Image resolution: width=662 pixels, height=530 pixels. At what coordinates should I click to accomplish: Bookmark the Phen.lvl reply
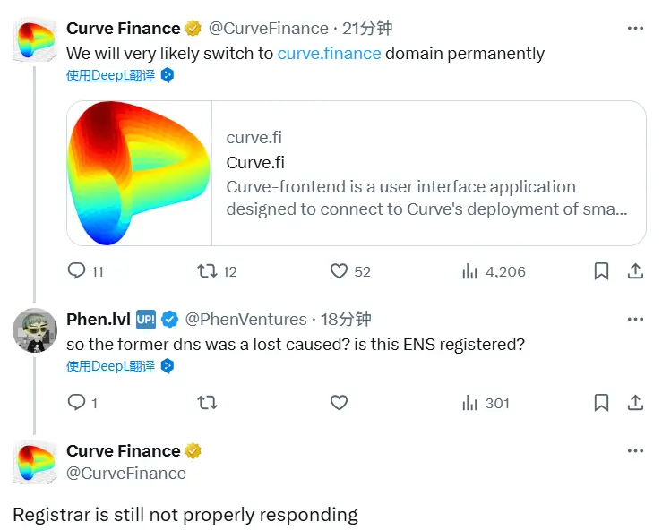point(602,403)
